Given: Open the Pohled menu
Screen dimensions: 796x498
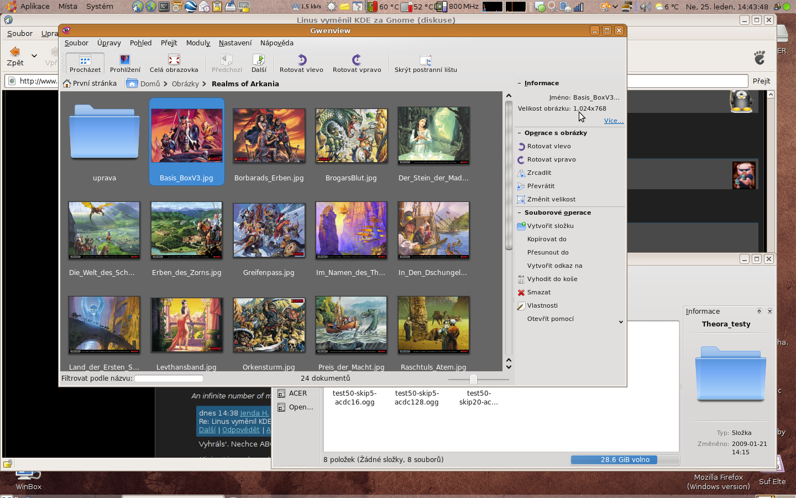Looking at the screenshot, I should click(140, 43).
